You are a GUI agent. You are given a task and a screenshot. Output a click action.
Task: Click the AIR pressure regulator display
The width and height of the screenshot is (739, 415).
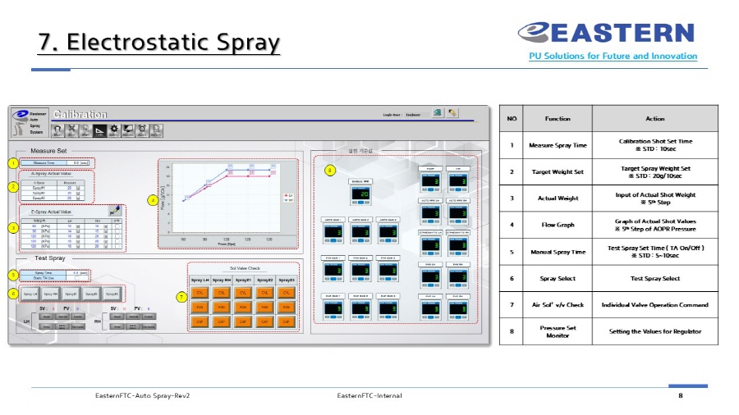[x=458, y=182]
